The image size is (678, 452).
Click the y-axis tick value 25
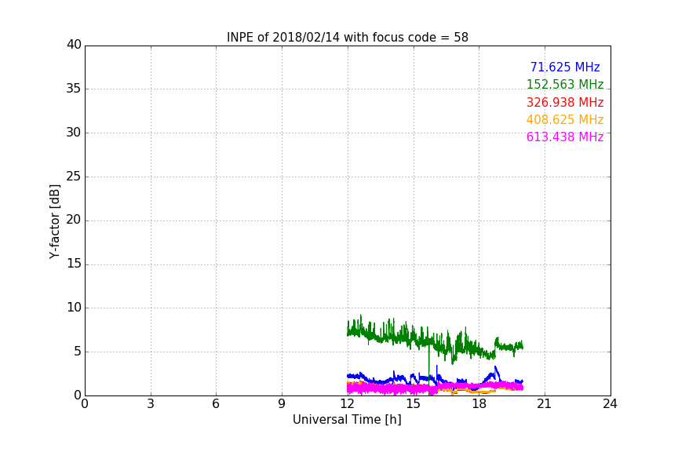[x=74, y=176]
